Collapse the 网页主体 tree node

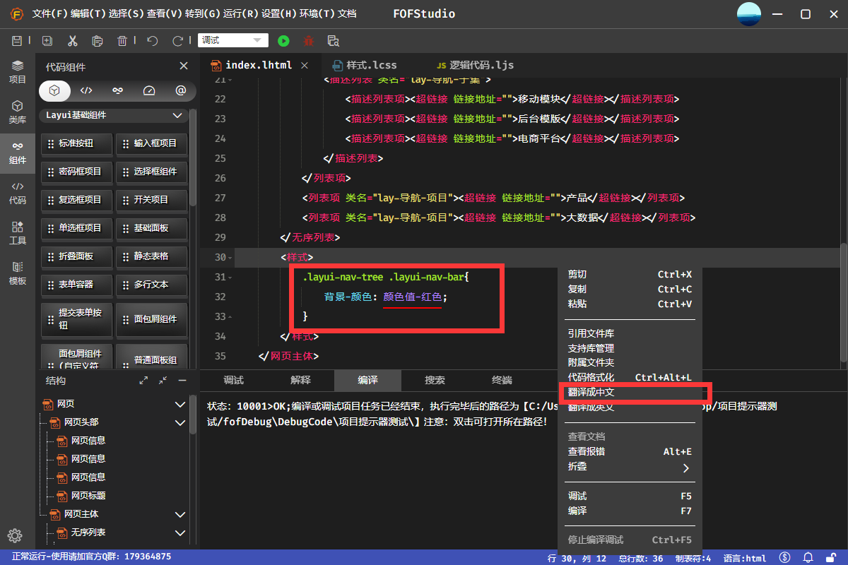tap(180, 514)
